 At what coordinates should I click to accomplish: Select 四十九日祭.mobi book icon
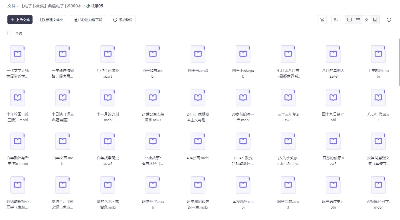[x=333, y=98]
